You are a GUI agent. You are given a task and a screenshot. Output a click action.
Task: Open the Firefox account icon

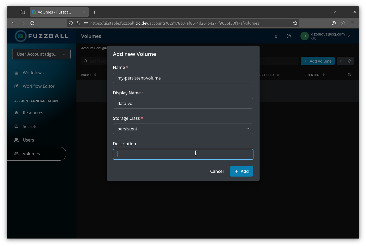tap(334, 23)
